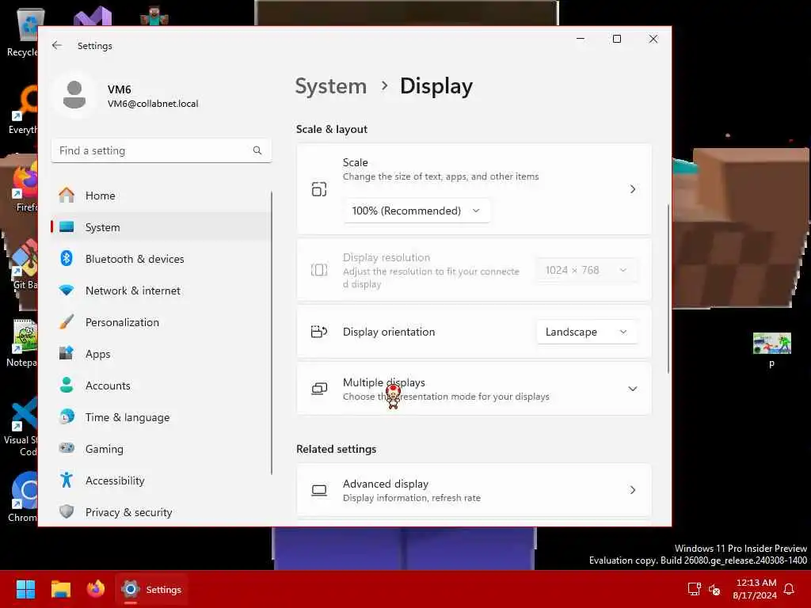Click the Settings taskbar button
This screenshot has height=608, width=811.
pos(151,589)
